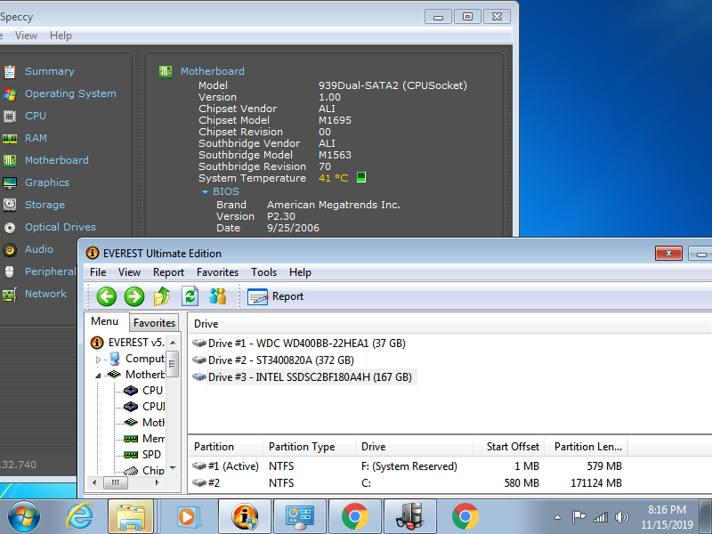
Task: Click EVEREST Refresh toolbar icon
Action: coord(190,296)
